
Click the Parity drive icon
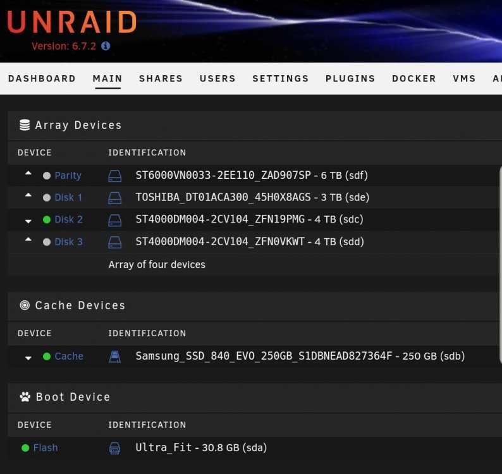pyautogui.click(x=114, y=176)
